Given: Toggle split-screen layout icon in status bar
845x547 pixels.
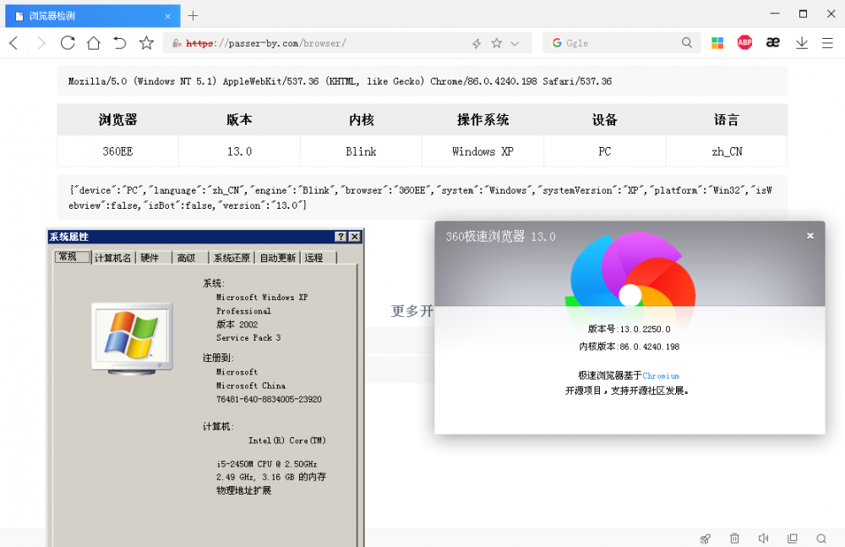Looking at the screenshot, I should click(793, 539).
